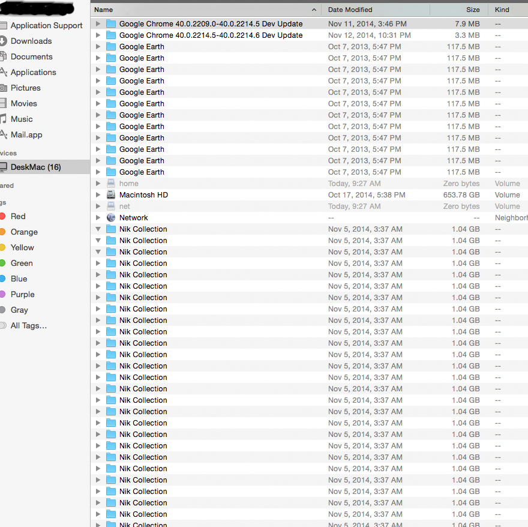528x527 pixels.
Task: Select the 'Network' row name
Action: point(133,218)
